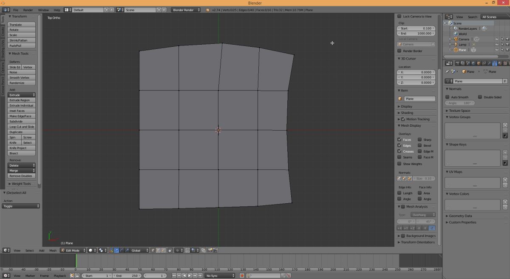Viewport: 510px width, 279px height.
Task: Select the rotate manipulator icon
Action: (x=122, y=251)
